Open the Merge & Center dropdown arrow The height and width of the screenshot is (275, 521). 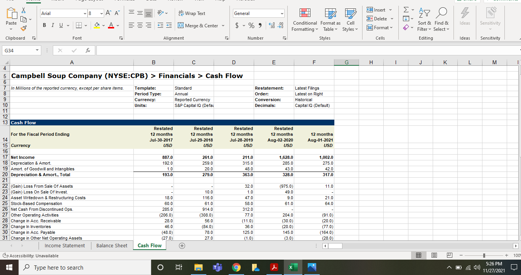(x=223, y=26)
